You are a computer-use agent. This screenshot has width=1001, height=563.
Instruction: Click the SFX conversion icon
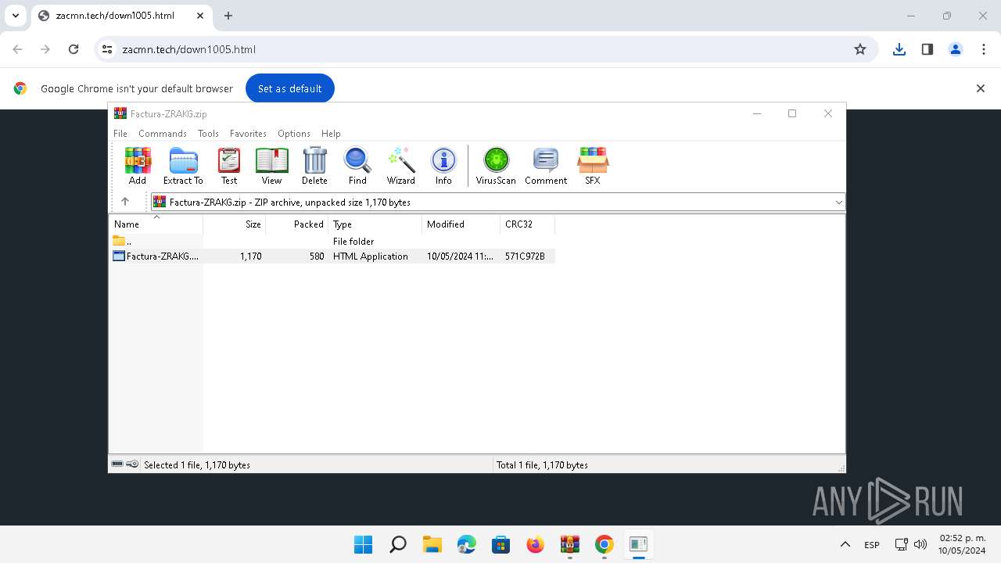593,166
